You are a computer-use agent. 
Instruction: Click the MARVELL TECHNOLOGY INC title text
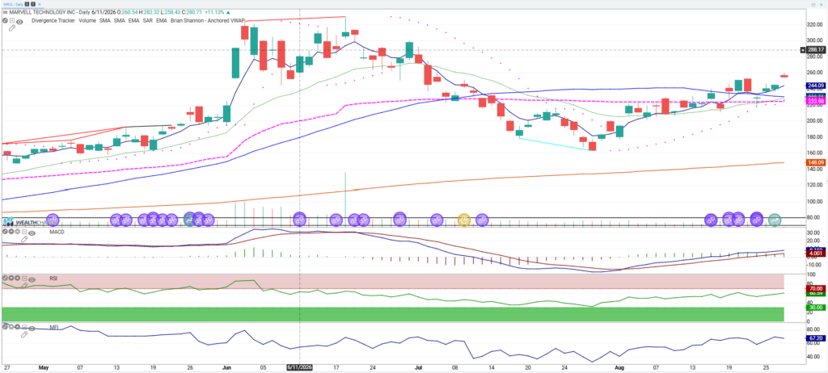(x=42, y=12)
